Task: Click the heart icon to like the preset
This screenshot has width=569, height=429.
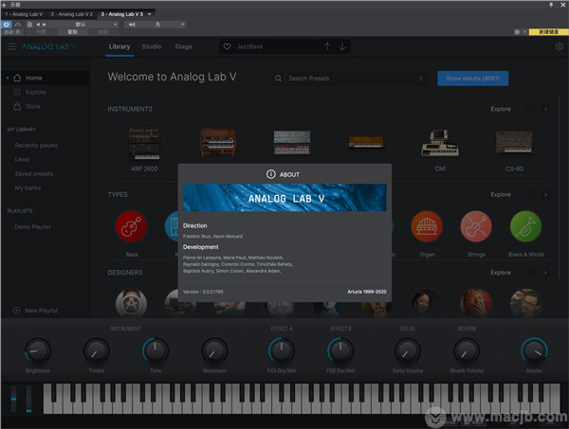Action: click(226, 46)
